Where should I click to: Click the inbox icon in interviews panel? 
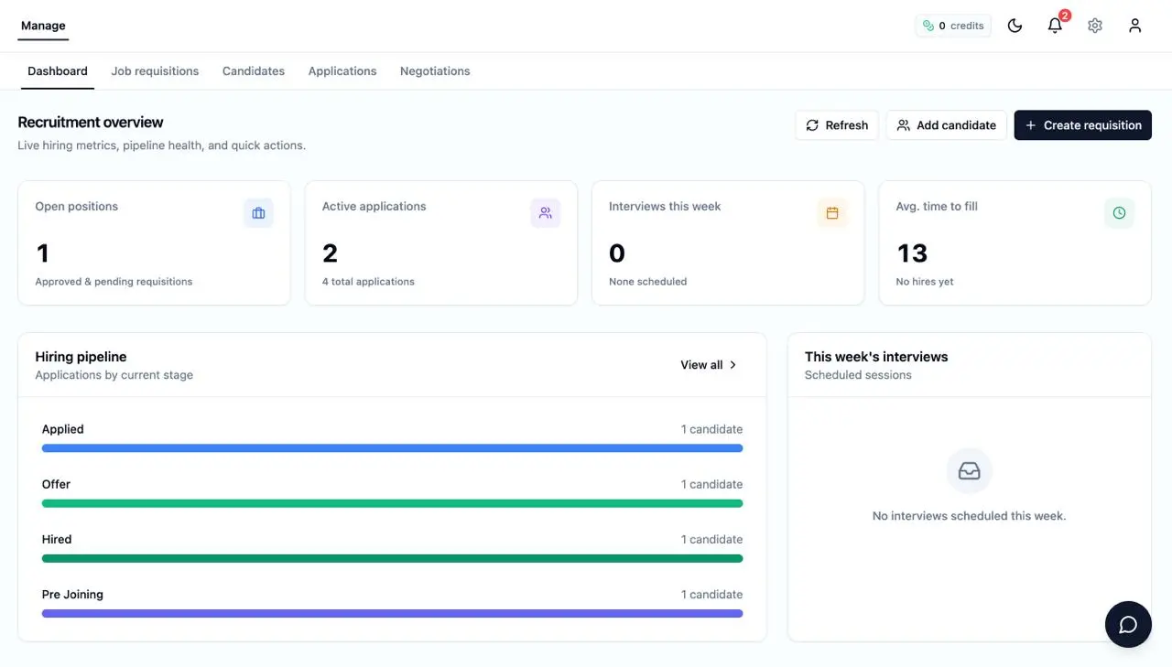pos(970,471)
